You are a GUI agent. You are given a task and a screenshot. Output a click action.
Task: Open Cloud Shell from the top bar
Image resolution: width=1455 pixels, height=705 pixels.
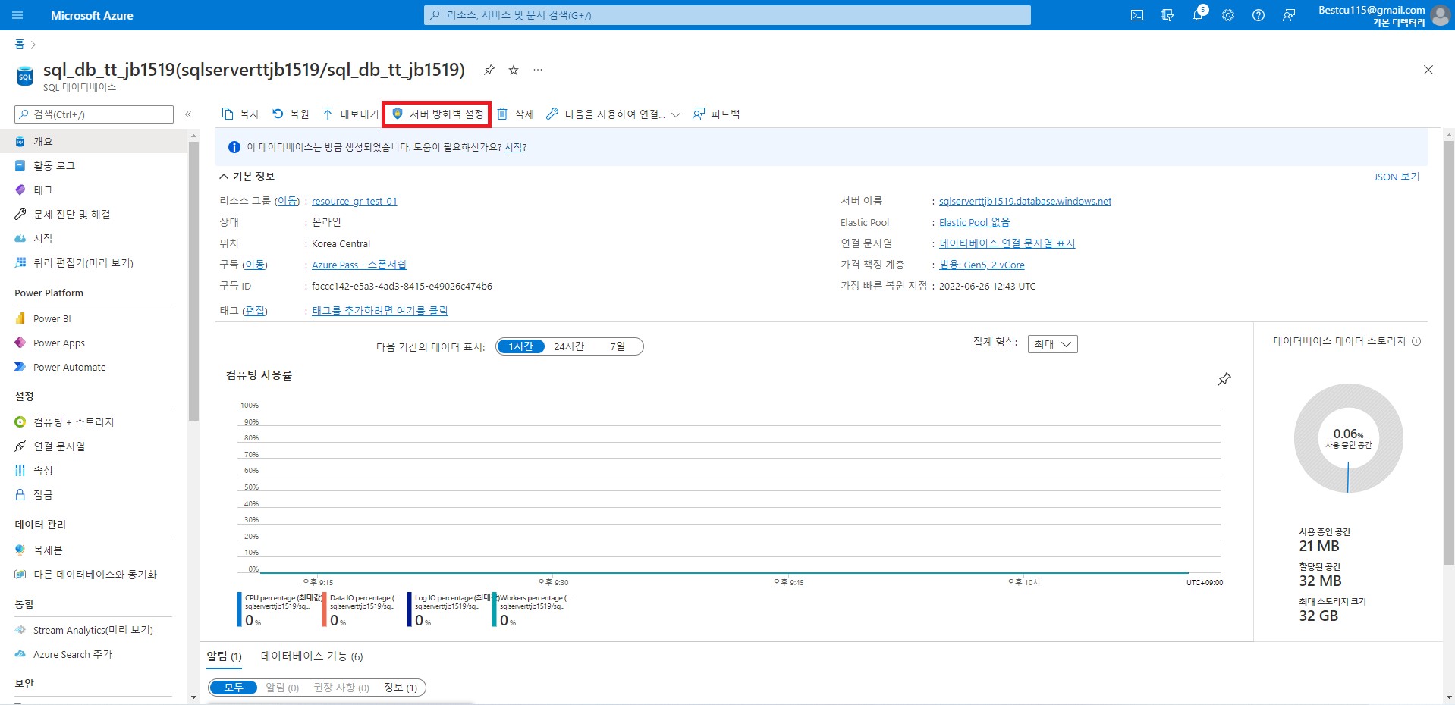[1137, 15]
